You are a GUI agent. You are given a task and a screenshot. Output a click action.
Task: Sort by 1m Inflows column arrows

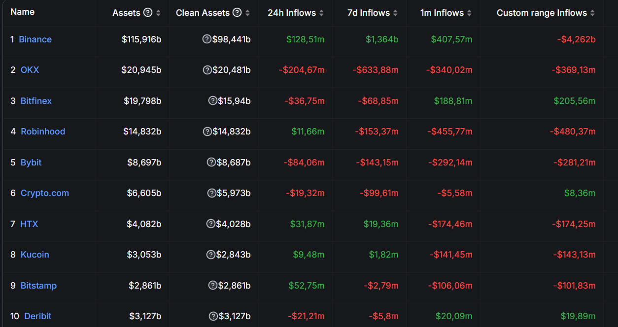click(469, 13)
